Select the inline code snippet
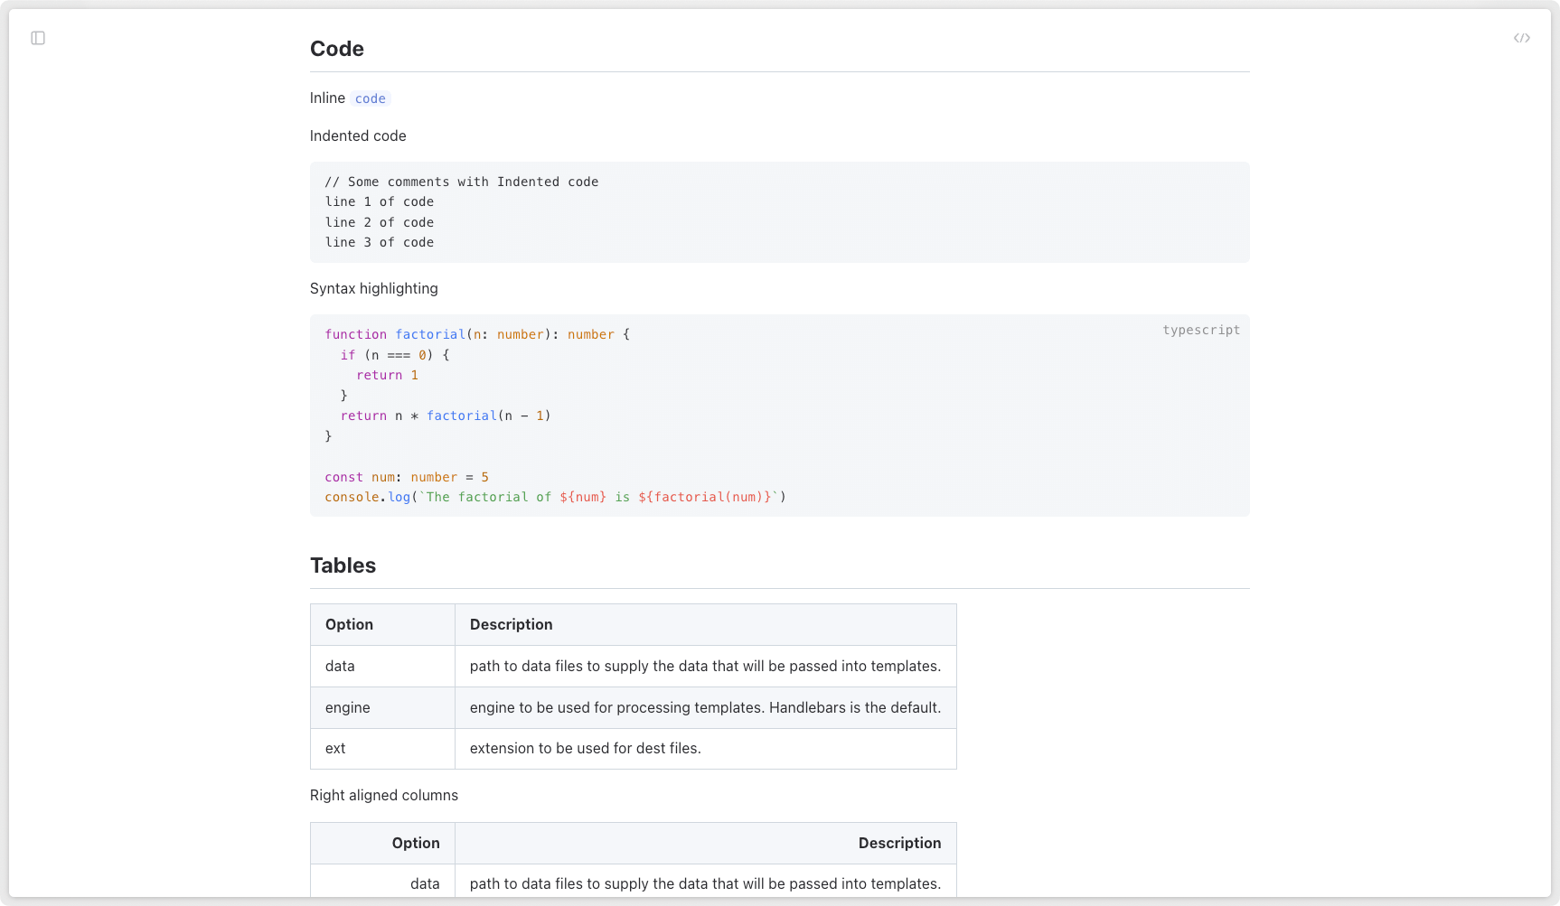This screenshot has height=906, width=1560. click(371, 98)
